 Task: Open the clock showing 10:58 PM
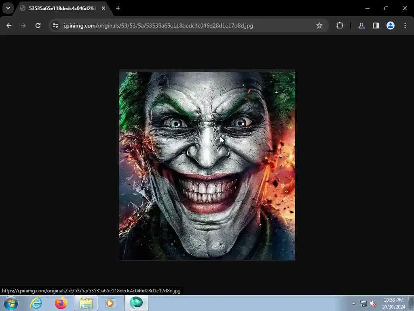[393, 303]
